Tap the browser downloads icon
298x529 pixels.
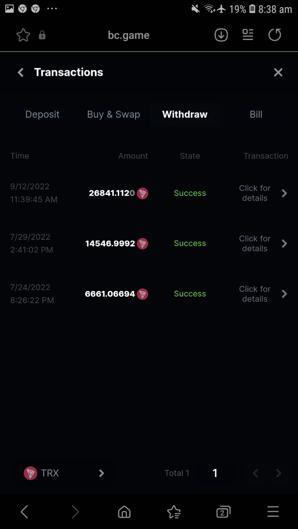tap(221, 35)
